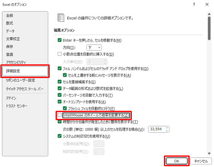Open アクセシビリティ settings

click(x=16, y=62)
